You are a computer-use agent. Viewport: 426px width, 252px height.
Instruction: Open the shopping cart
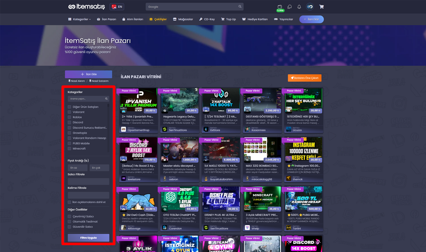[x=321, y=7]
